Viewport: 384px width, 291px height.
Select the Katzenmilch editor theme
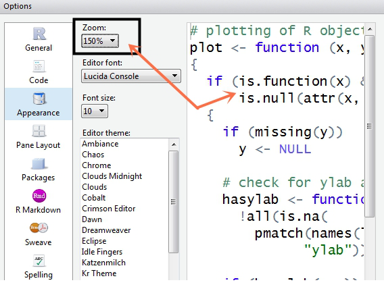coord(103,263)
